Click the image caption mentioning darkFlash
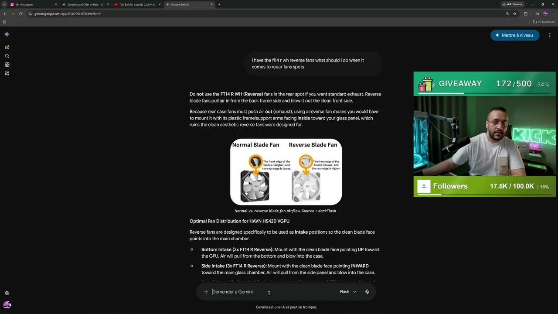Image resolution: width=558 pixels, height=314 pixels. click(285, 211)
